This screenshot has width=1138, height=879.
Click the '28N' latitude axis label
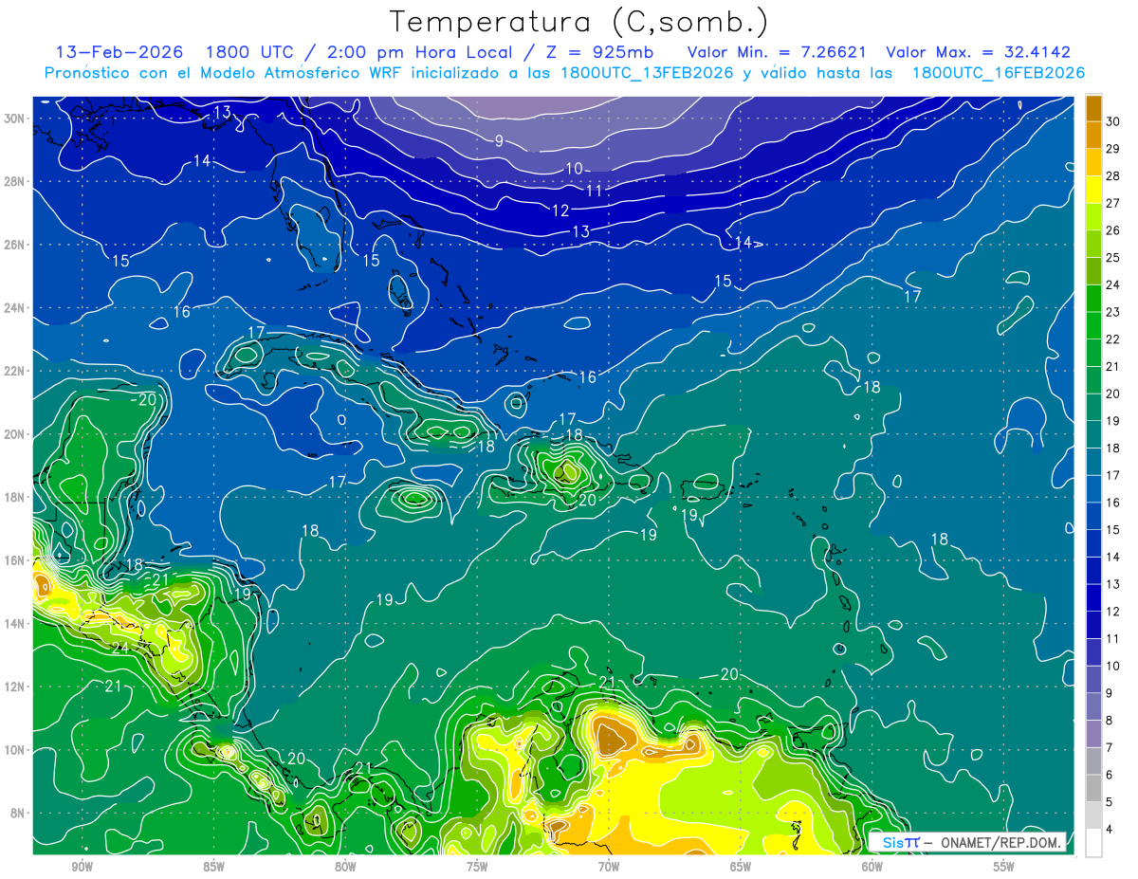(15, 181)
